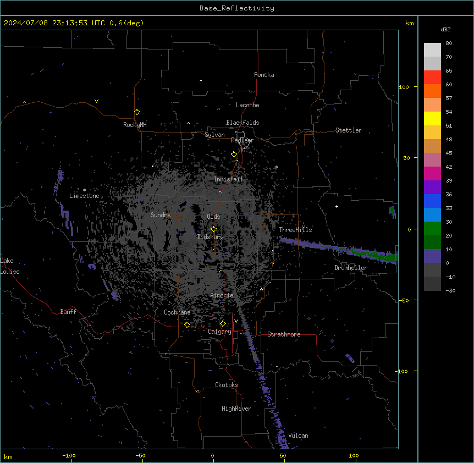Click the Innisfail city label
The image size is (474, 463).
coord(228,179)
